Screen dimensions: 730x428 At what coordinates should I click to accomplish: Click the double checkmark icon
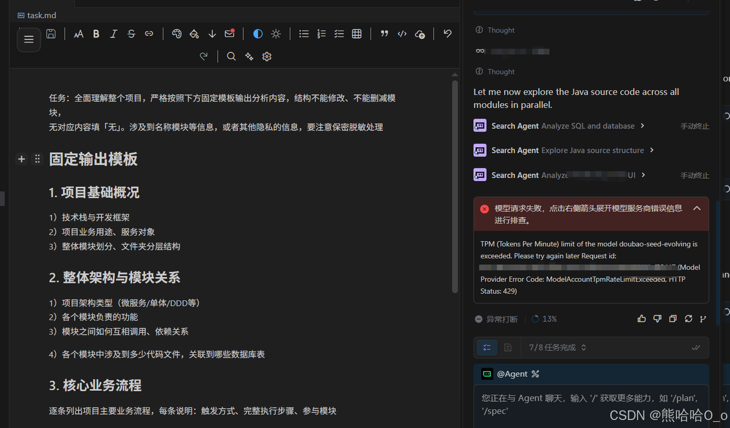point(696,347)
